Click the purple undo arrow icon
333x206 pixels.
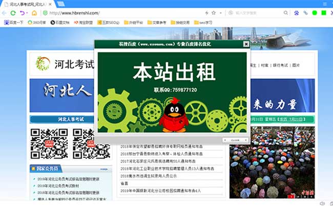pos(22,13)
